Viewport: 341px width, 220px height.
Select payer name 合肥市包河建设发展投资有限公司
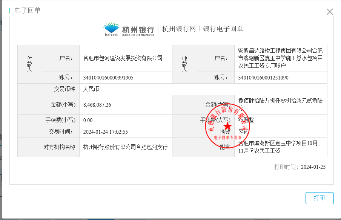point(123,58)
